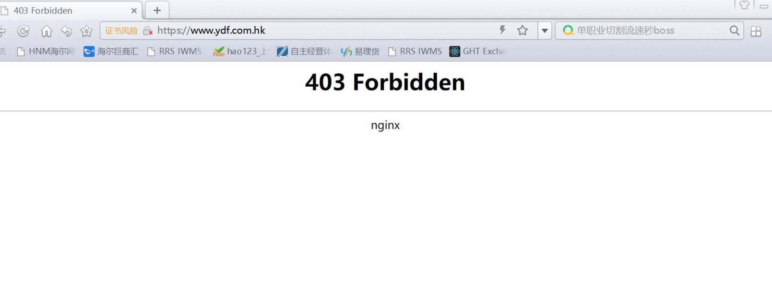Open the GHT Excha bookmark
Image resolution: width=772 pixels, height=287 pixels.
[477, 51]
